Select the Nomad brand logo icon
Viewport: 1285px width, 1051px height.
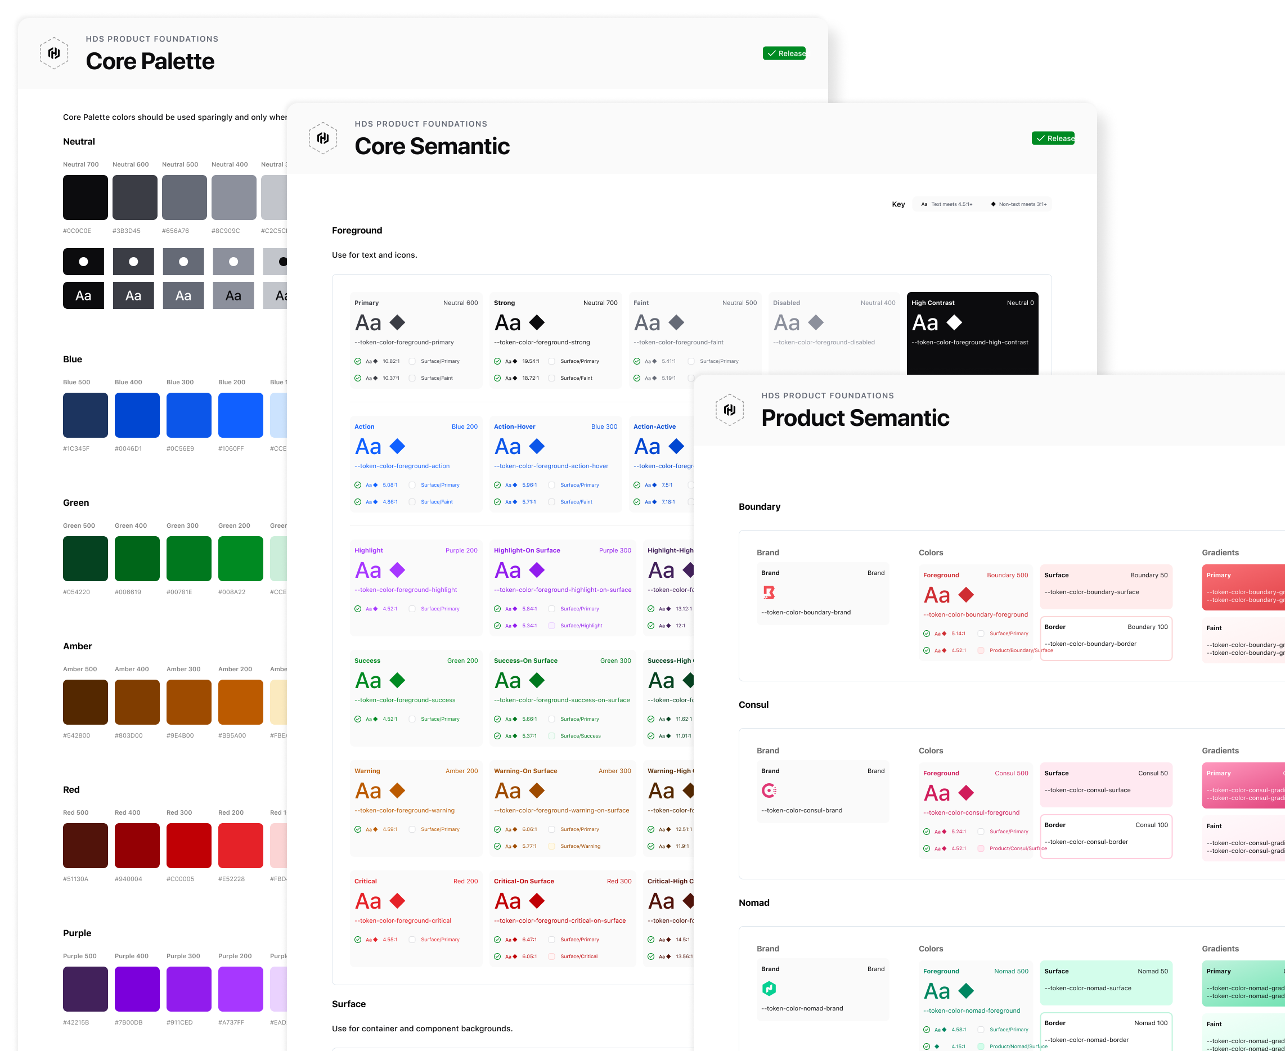click(769, 988)
